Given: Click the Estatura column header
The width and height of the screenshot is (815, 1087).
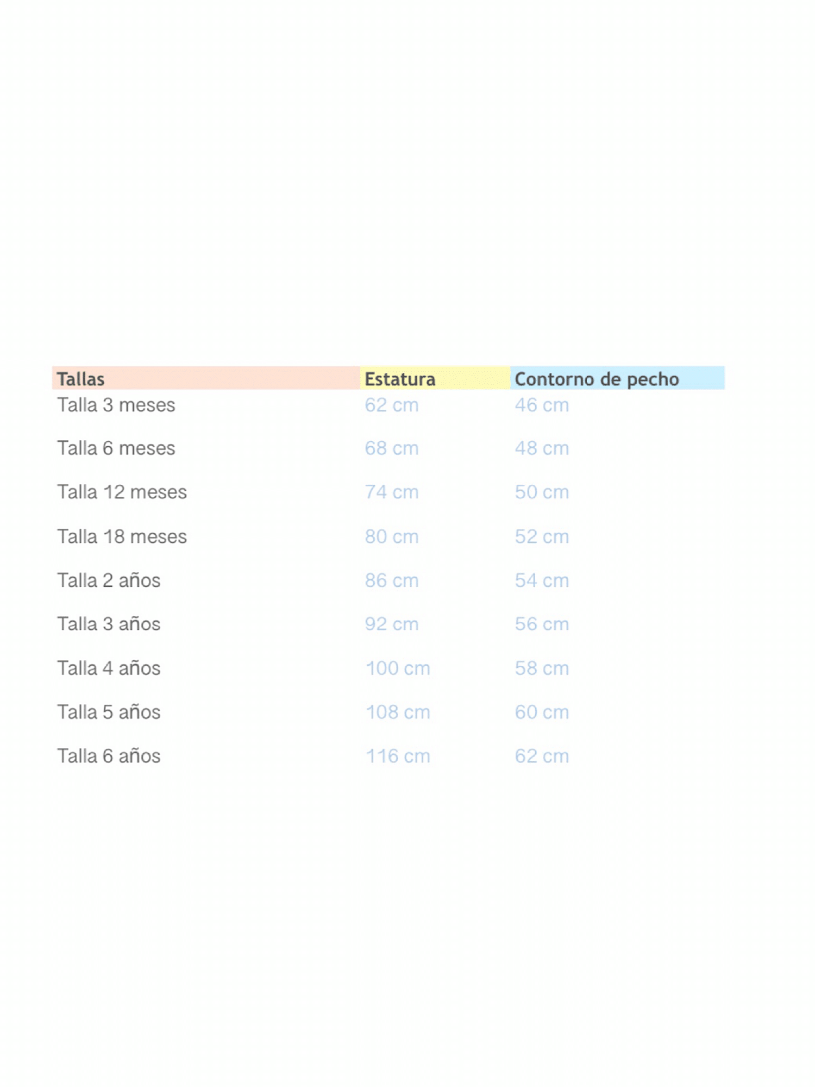Looking at the screenshot, I should (400, 379).
